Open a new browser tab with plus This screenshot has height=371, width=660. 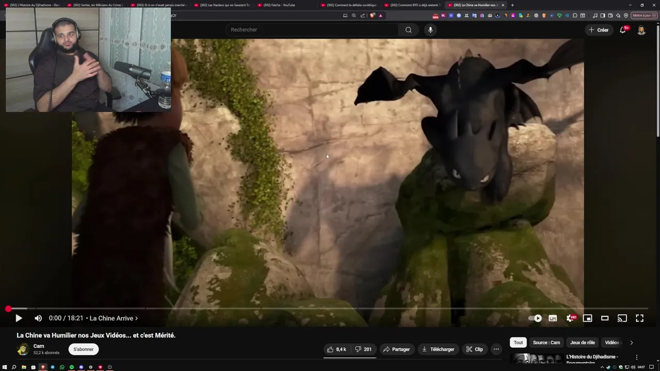tap(512, 5)
